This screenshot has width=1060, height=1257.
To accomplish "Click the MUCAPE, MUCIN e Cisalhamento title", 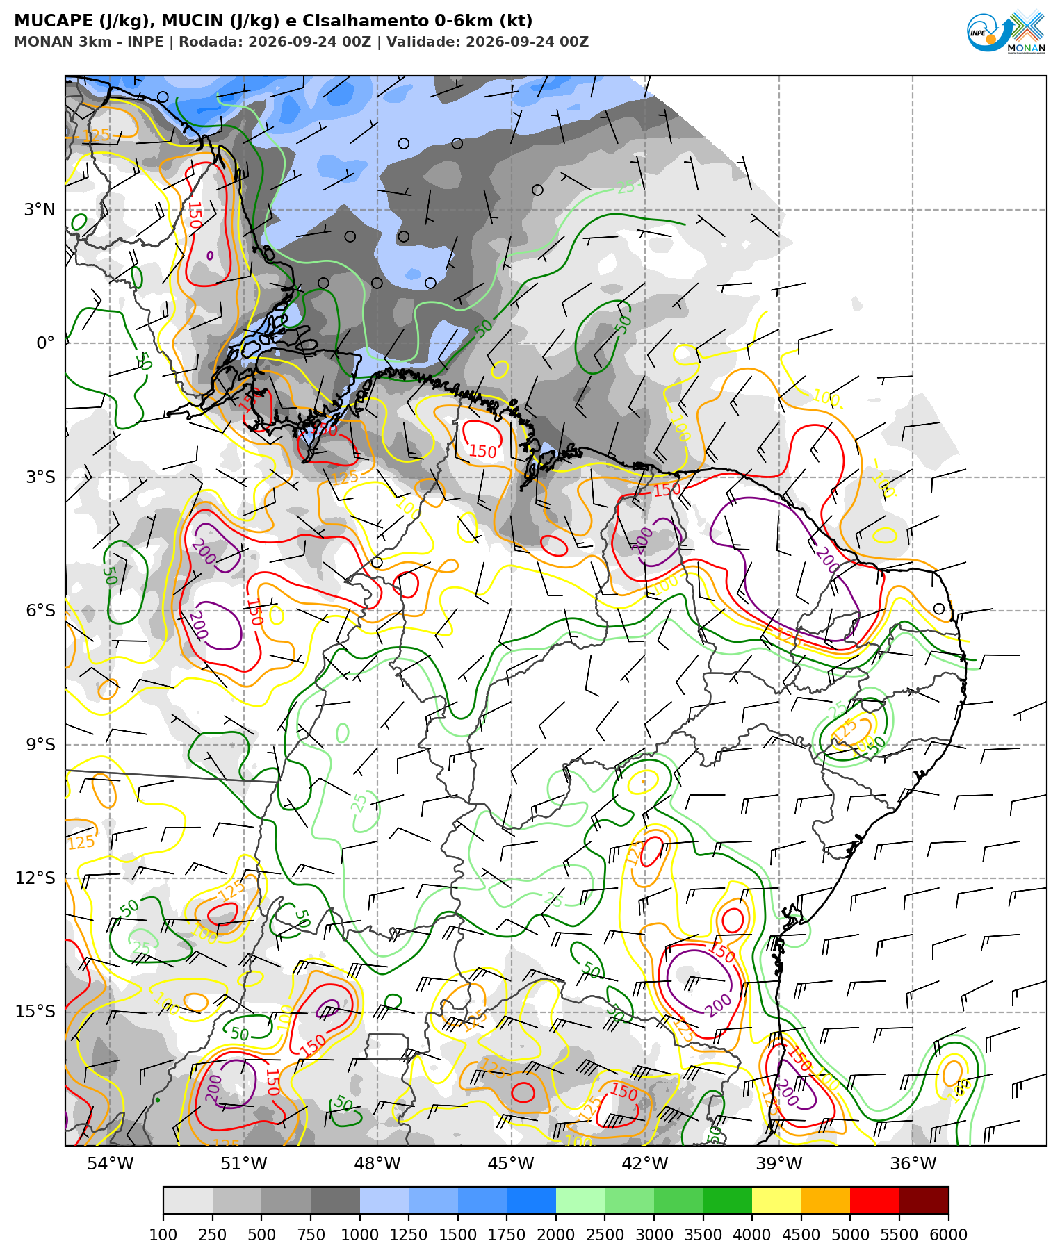I will 273,22.
